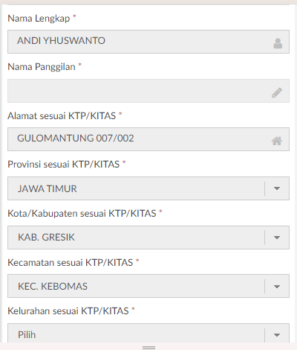Click the Kelurahan sesuai KTP/KITAS label
This screenshot has width=297, height=350.
(x=68, y=311)
